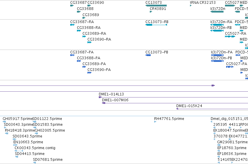Open transcript l(3)72Dn-RB

[x=217, y=31]
